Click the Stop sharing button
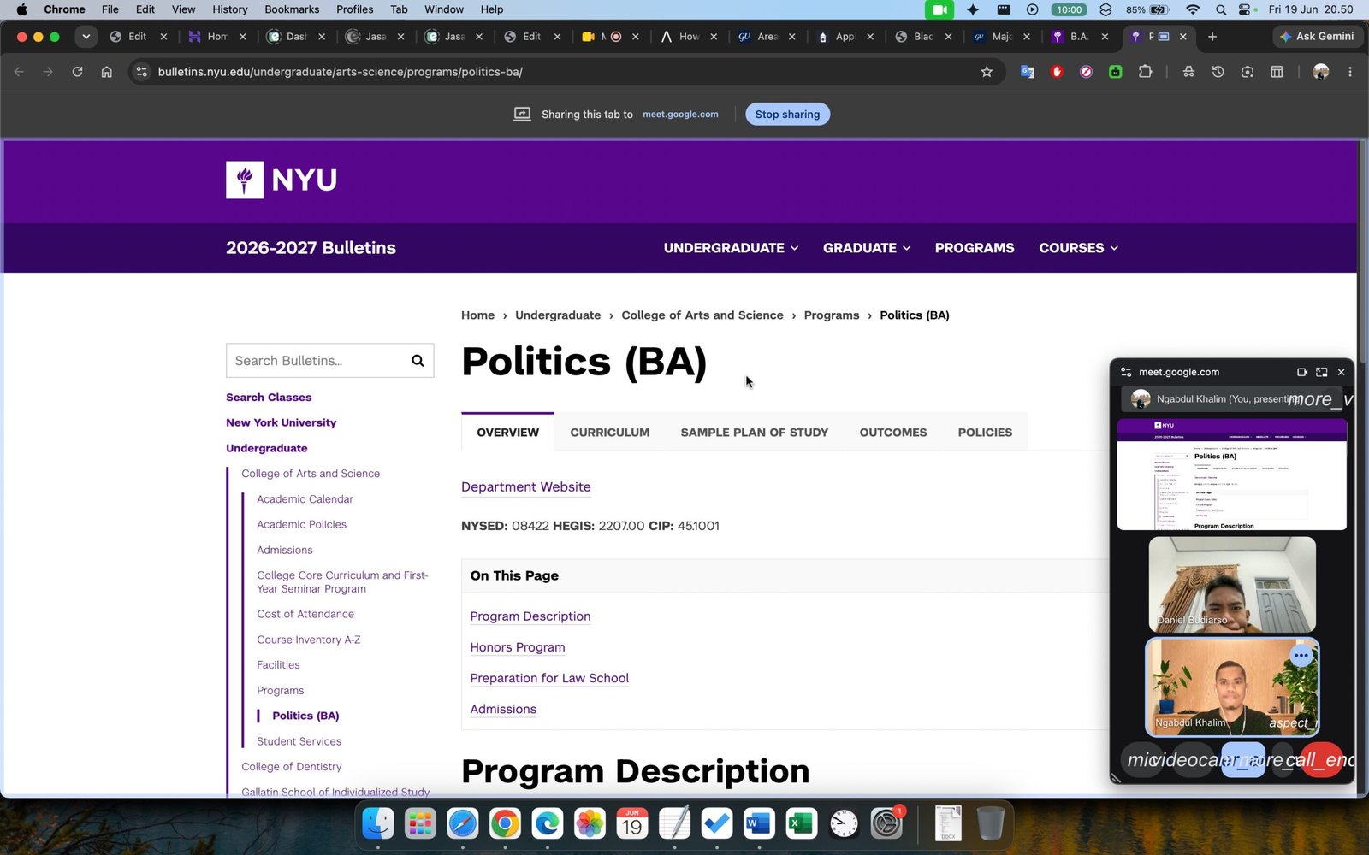The height and width of the screenshot is (855, 1369). pos(787,115)
